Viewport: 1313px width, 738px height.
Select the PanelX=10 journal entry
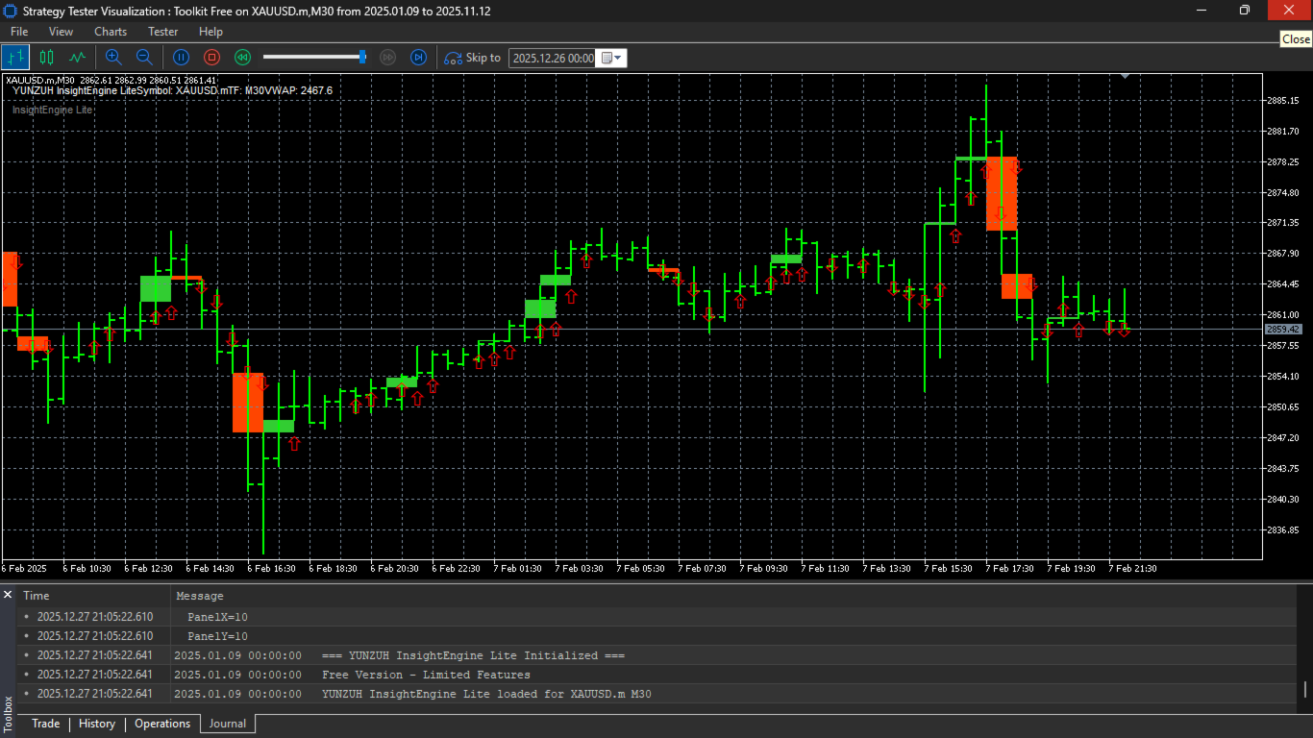[x=657, y=617]
